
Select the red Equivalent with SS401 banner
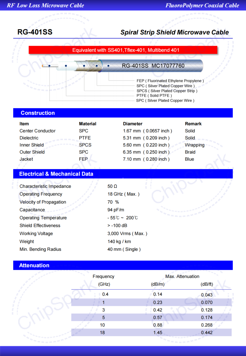pos(122,50)
